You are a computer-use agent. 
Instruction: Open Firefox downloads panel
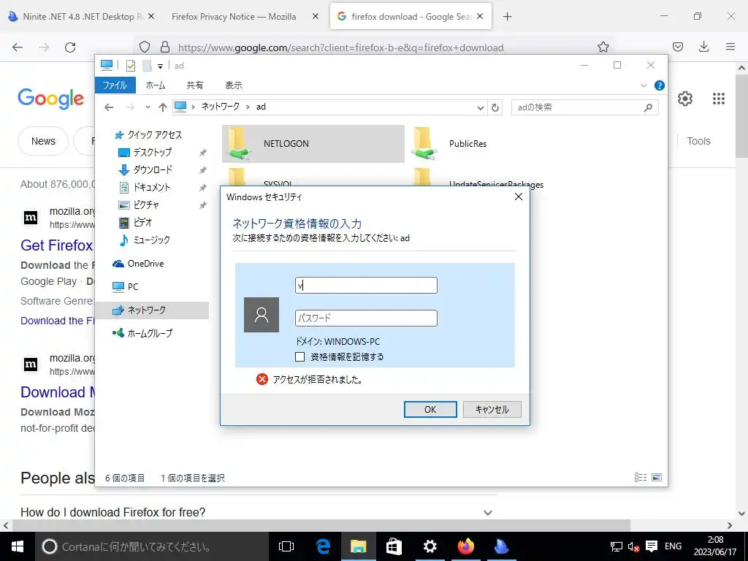[x=703, y=47]
